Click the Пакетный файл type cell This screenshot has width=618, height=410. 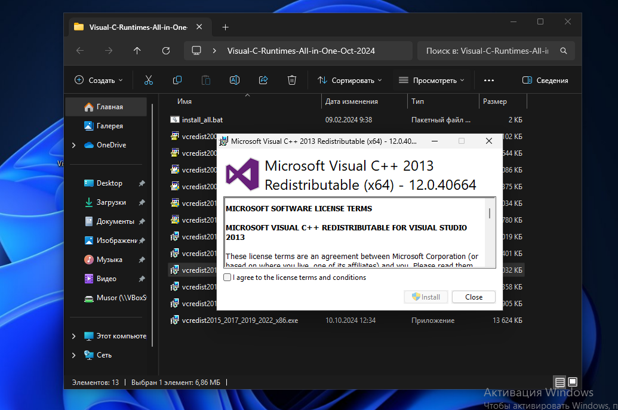441,120
